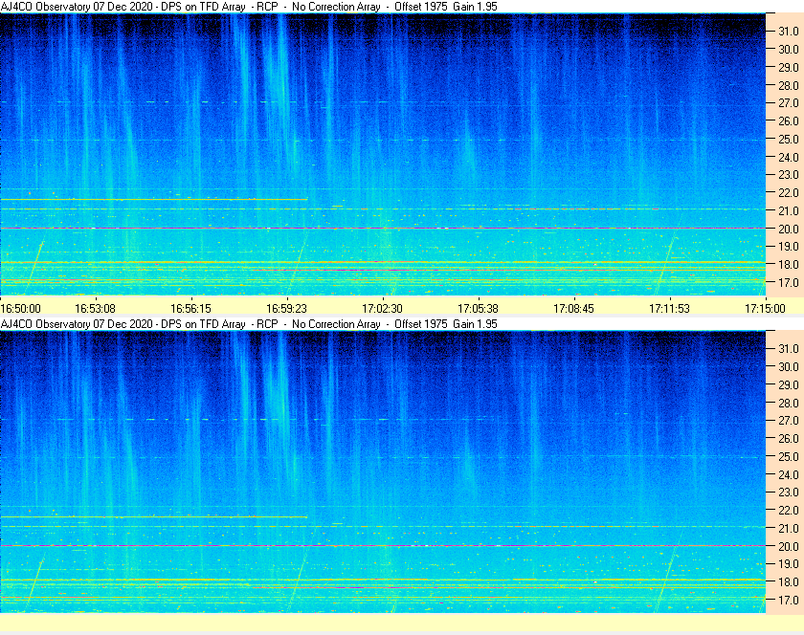Click the 26.0 frequency label in upper spectrogram
Screen dimensions: 804x635
tap(789, 120)
